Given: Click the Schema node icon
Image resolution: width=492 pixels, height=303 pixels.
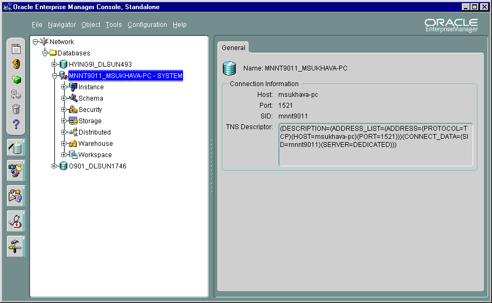Looking at the screenshot, I should pyautogui.click(x=73, y=98).
